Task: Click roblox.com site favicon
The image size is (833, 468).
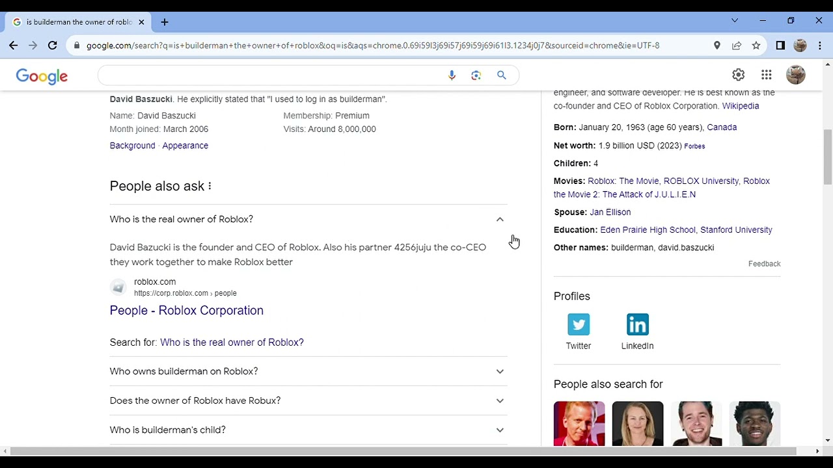Action: pyautogui.click(x=118, y=287)
